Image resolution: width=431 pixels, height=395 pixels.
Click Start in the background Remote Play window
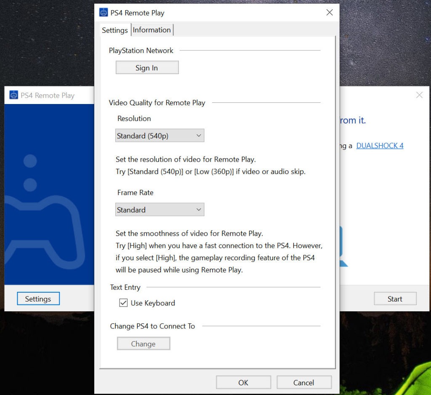395,299
